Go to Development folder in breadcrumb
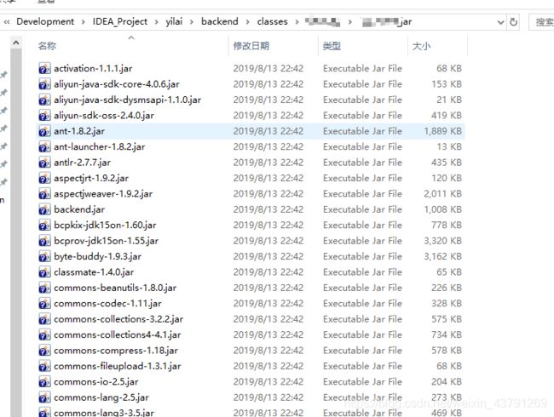Image resolution: width=554 pixels, height=417 pixels. [x=45, y=21]
